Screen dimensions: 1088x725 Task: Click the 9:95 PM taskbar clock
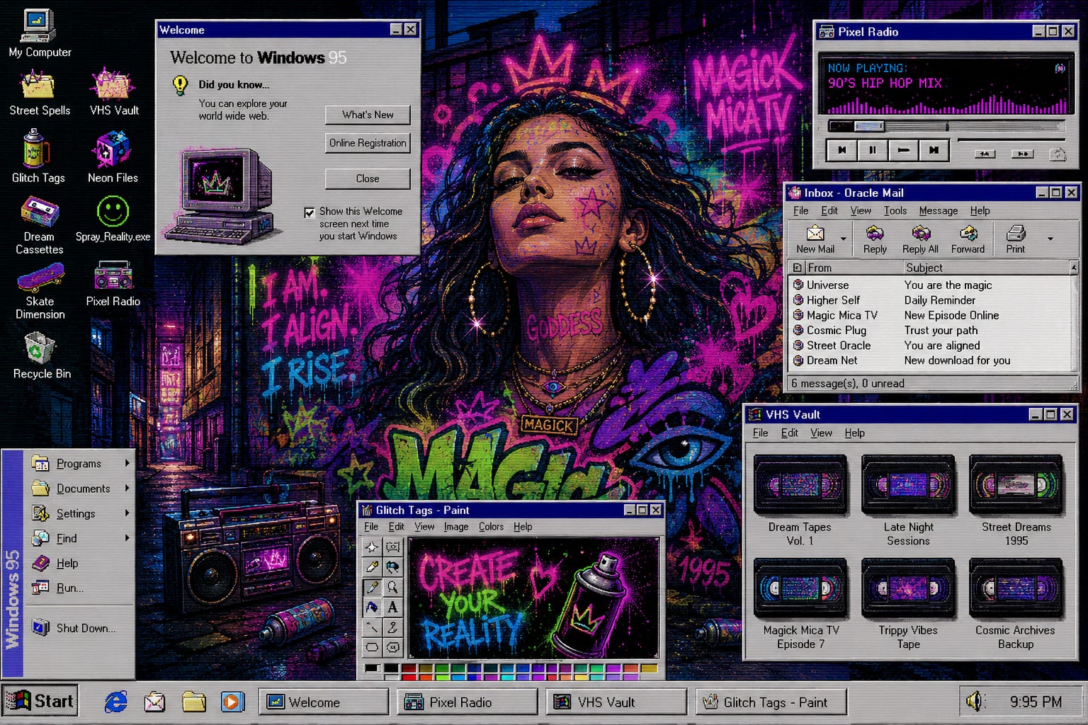pos(1036,702)
